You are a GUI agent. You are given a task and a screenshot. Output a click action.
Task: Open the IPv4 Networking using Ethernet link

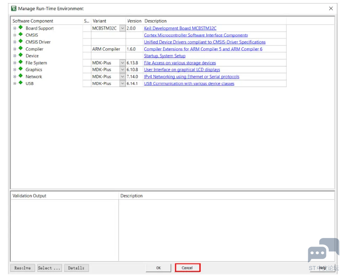pos(192,77)
